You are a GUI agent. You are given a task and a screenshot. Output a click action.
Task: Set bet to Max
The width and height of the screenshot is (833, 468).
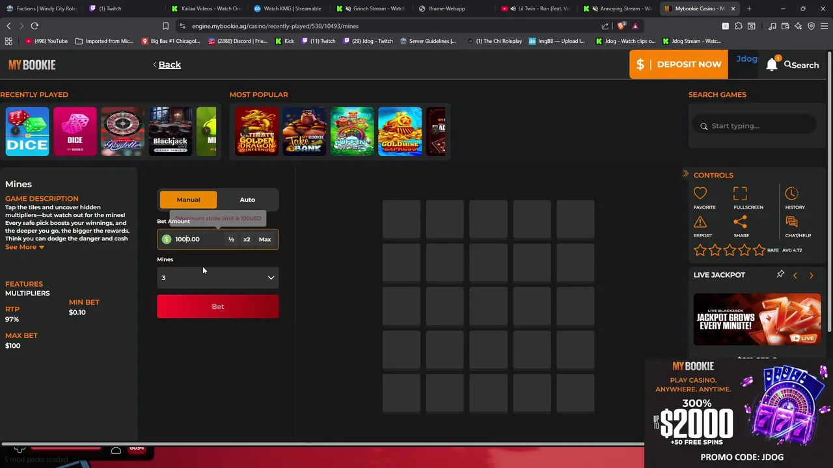point(265,239)
